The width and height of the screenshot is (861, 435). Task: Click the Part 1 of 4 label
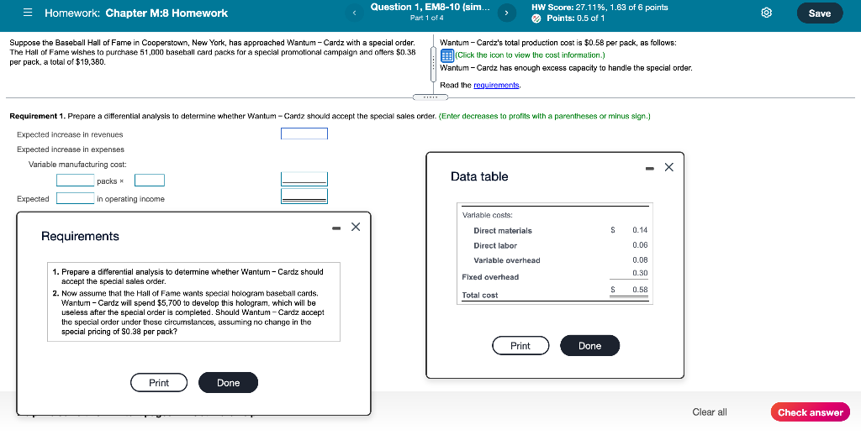coord(426,18)
